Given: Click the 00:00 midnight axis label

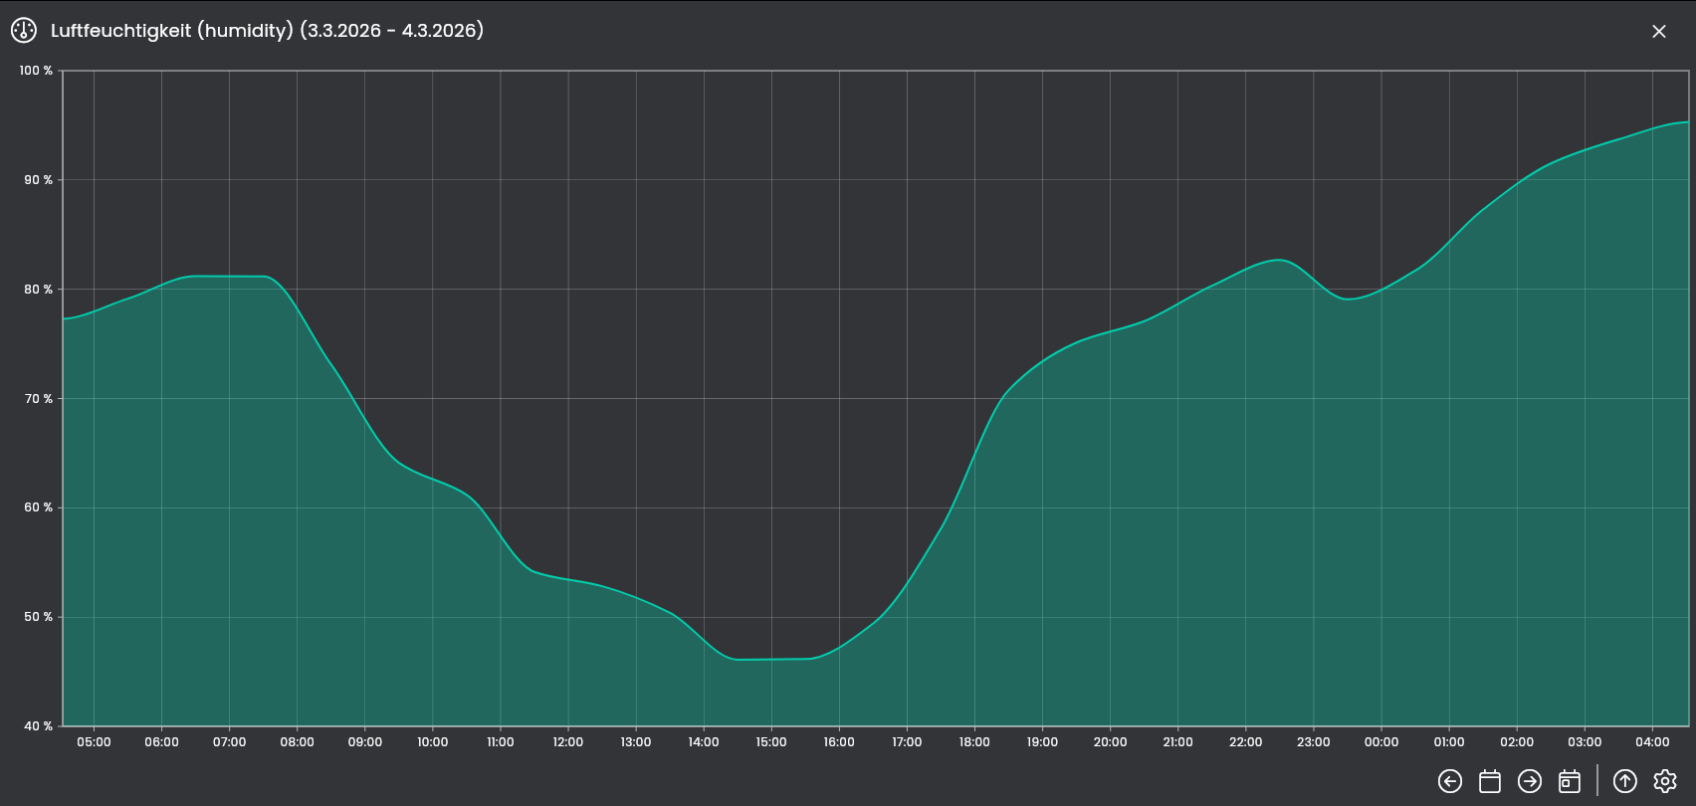Looking at the screenshot, I should click(x=1381, y=742).
